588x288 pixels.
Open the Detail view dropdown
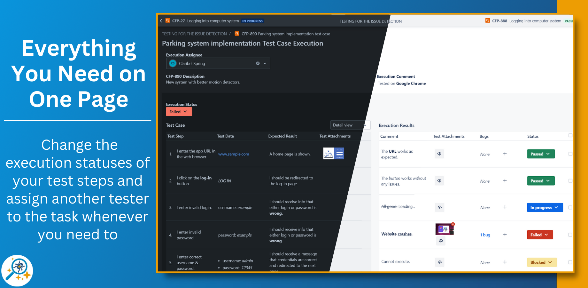pyautogui.click(x=350, y=125)
